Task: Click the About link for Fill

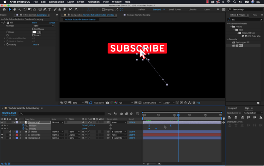Action: (x=52, y=23)
